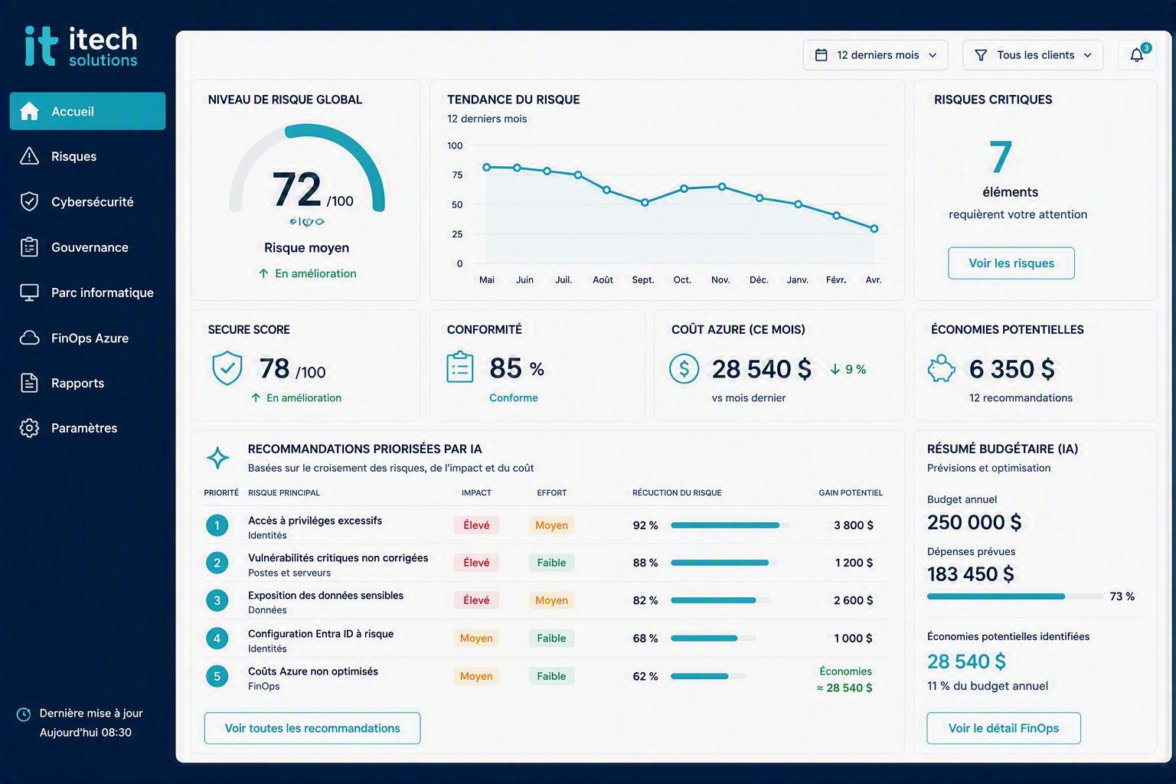Click the 183 450 $ forecast spending value
The image size is (1176, 784).
(970, 574)
